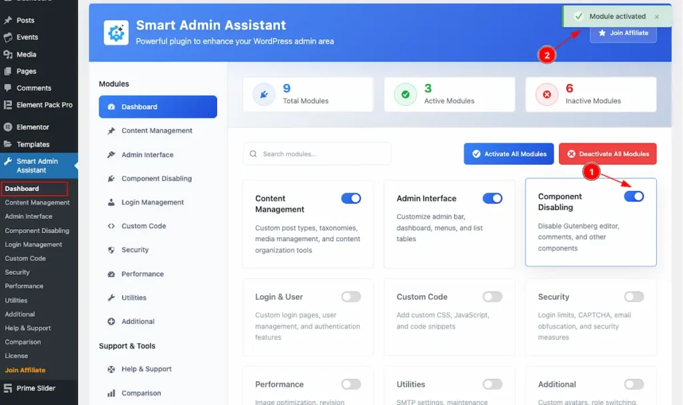Disable the Content Management module toggle

click(351, 199)
